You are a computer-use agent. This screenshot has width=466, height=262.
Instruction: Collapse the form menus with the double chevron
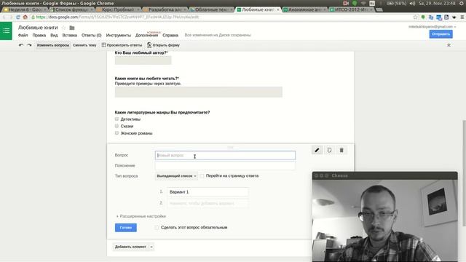point(449,45)
